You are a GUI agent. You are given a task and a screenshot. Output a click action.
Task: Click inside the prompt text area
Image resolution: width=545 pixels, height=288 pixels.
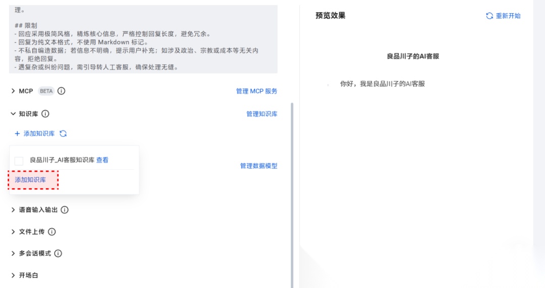[x=143, y=39]
